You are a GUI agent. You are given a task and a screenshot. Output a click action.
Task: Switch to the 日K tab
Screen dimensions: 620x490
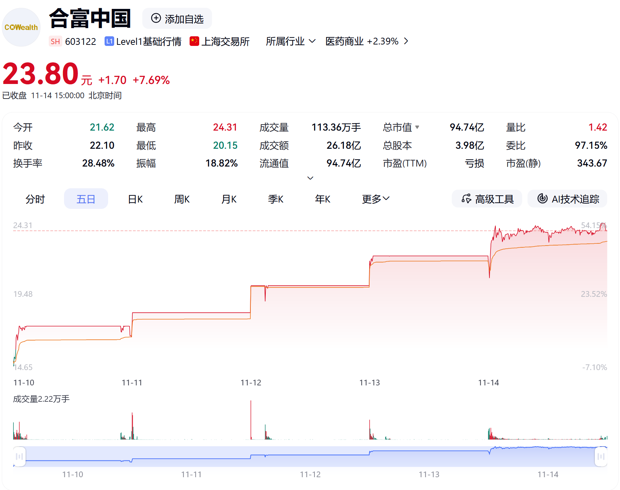click(136, 199)
